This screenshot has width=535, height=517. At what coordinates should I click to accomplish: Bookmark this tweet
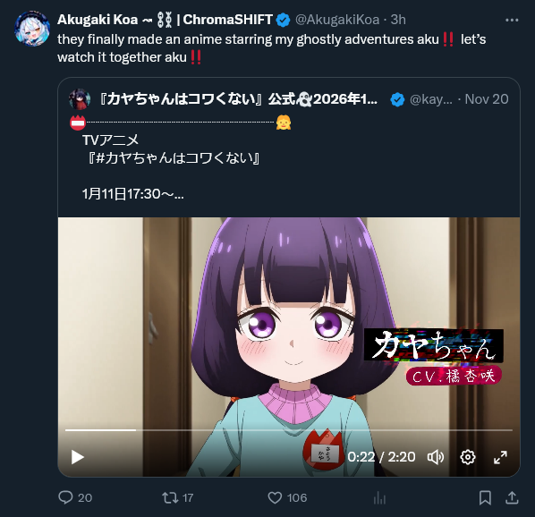[485, 498]
